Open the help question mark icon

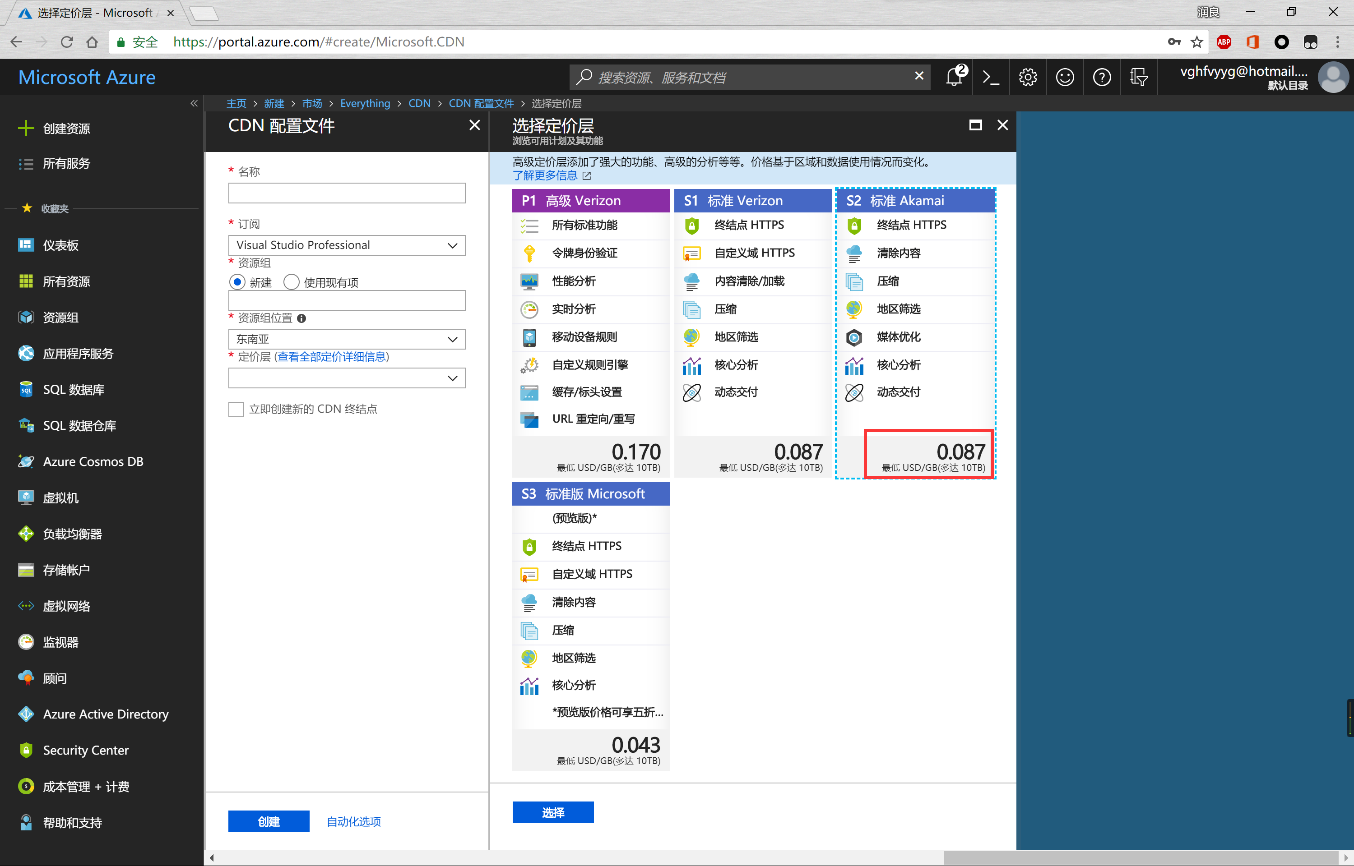click(x=1101, y=77)
